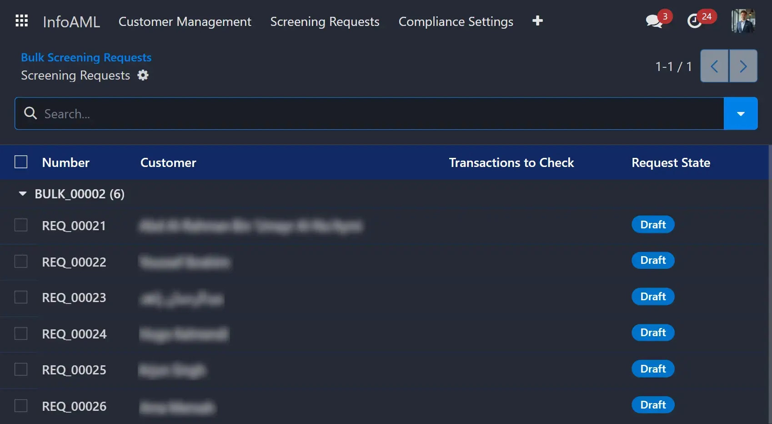Check the box for REQ_00025
The width and height of the screenshot is (772, 424).
point(21,369)
